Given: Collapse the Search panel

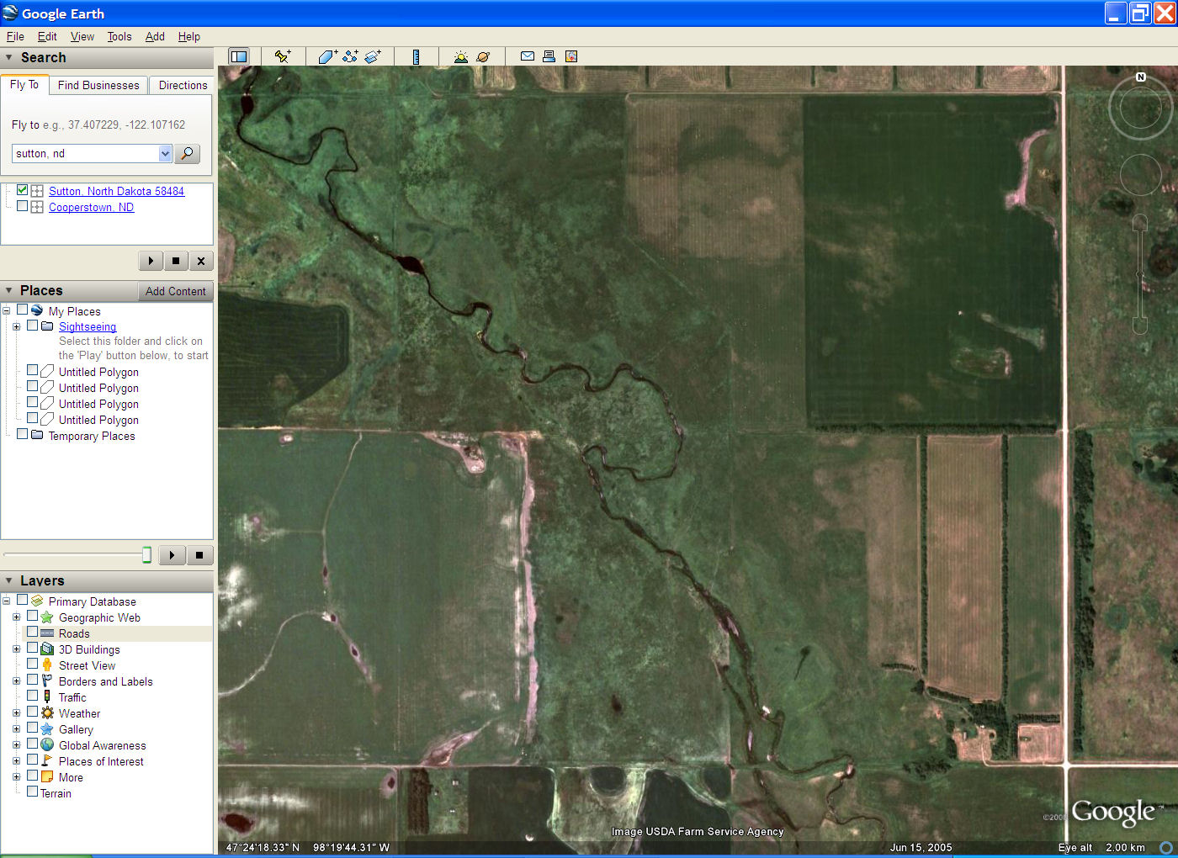Looking at the screenshot, I should [x=9, y=57].
